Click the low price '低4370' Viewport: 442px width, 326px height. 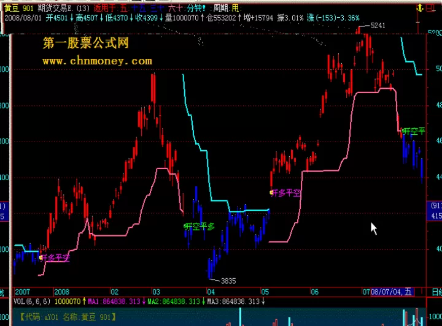[117, 18]
